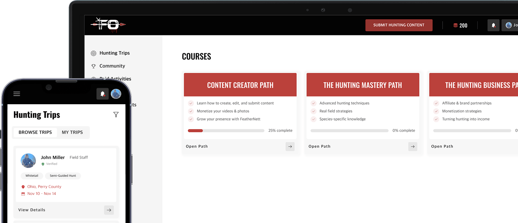
Task: Click the red coins icon beside 200
Action: pyautogui.click(x=455, y=26)
